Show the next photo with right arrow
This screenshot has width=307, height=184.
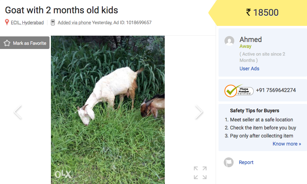pyautogui.click(x=199, y=112)
